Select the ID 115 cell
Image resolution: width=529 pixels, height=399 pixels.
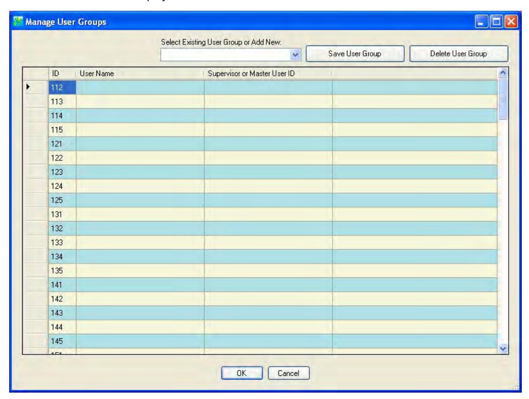coord(62,130)
